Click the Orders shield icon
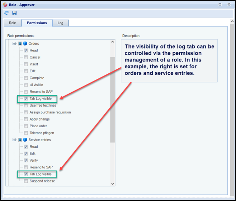This screenshot has height=201, width=236. coord(25,44)
